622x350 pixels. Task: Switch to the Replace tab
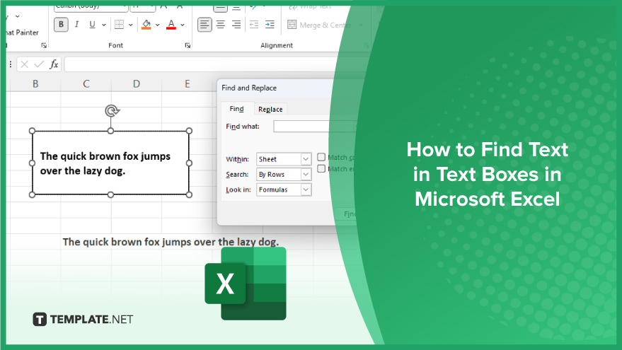(270, 109)
